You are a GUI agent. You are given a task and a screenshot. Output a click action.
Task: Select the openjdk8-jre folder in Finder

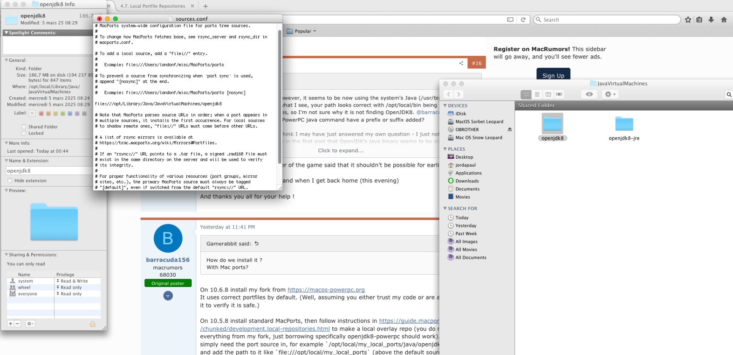point(624,128)
